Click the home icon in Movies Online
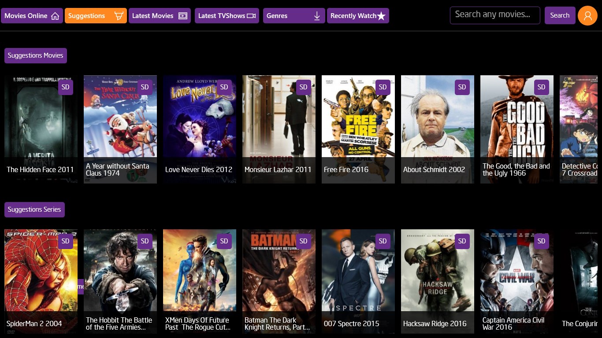This screenshot has height=338, width=602. click(x=55, y=16)
